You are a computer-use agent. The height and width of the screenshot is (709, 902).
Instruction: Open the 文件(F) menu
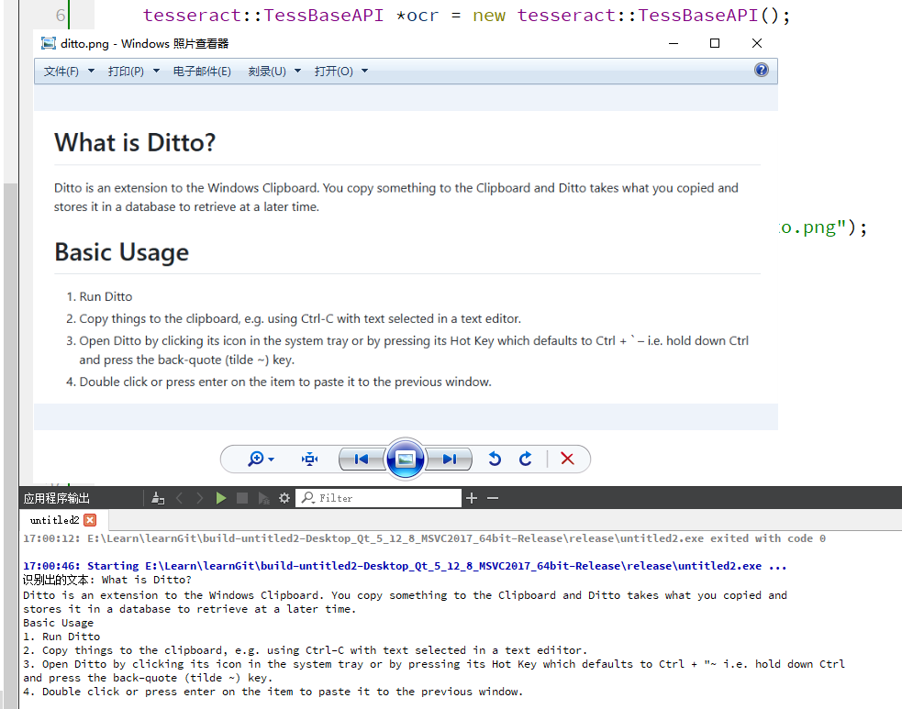(61, 72)
